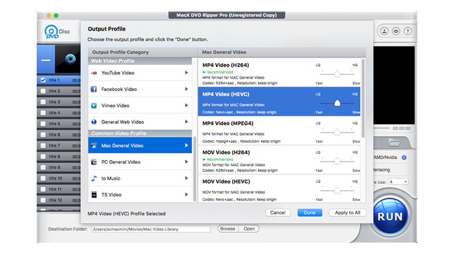Click the YouTube Video icon

coord(94,73)
